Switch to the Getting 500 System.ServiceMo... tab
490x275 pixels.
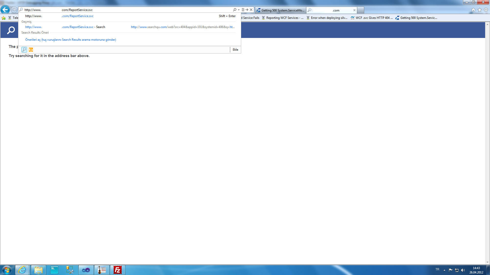pyautogui.click(x=281, y=10)
